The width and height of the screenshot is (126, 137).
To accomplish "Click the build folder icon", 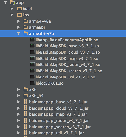I will tap(19, 9).
